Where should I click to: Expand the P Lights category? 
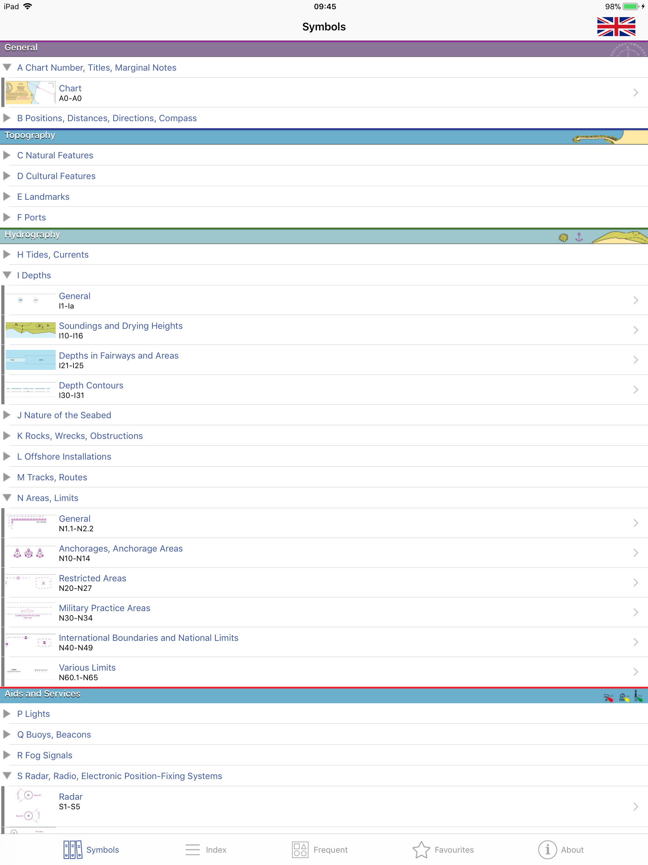pos(7,714)
